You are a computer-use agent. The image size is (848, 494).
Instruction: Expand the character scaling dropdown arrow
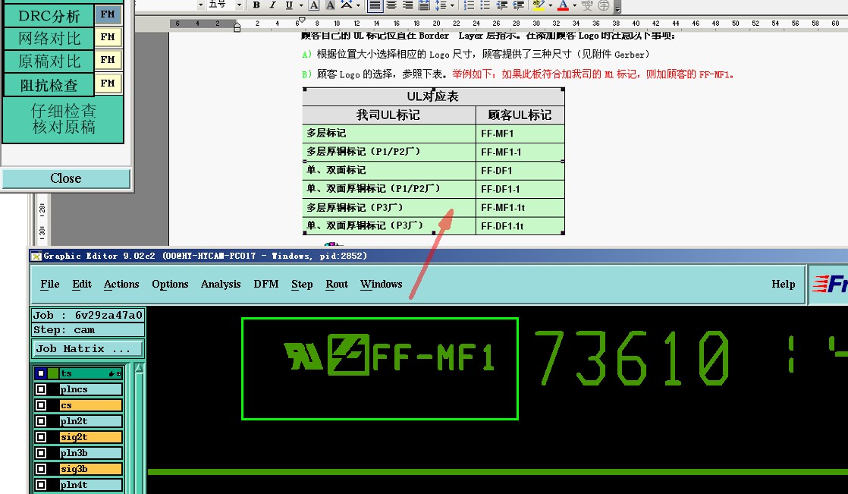357,5
